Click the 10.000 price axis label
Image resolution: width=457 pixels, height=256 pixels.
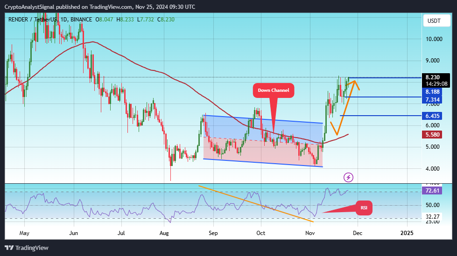tap(434, 39)
